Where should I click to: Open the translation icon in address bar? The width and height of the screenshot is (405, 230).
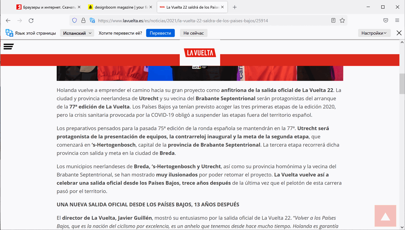(x=92, y=20)
